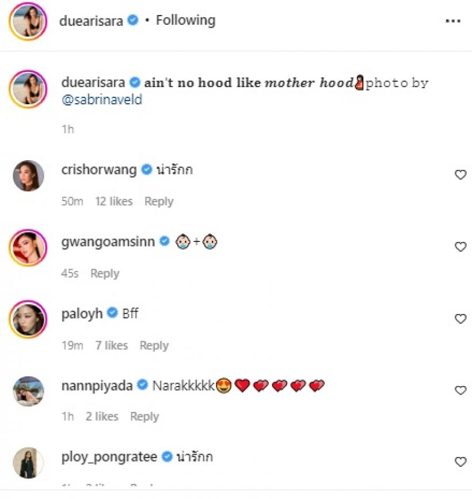Screen dimensions: 472x499
Task: Open paloyh's profile avatar
Action: pos(28,319)
